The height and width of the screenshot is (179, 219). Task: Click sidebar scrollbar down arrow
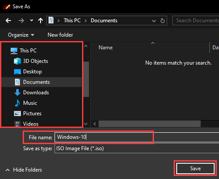[x=86, y=124]
